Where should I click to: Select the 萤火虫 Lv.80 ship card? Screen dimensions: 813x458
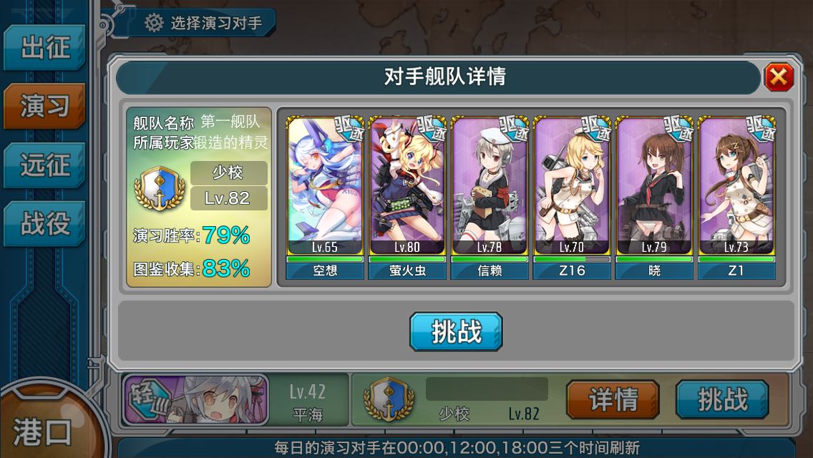[407, 198]
